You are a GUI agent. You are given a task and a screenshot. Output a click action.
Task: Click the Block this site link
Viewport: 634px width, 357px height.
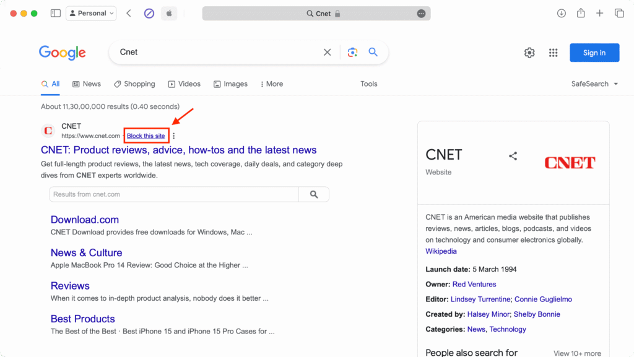tap(146, 136)
